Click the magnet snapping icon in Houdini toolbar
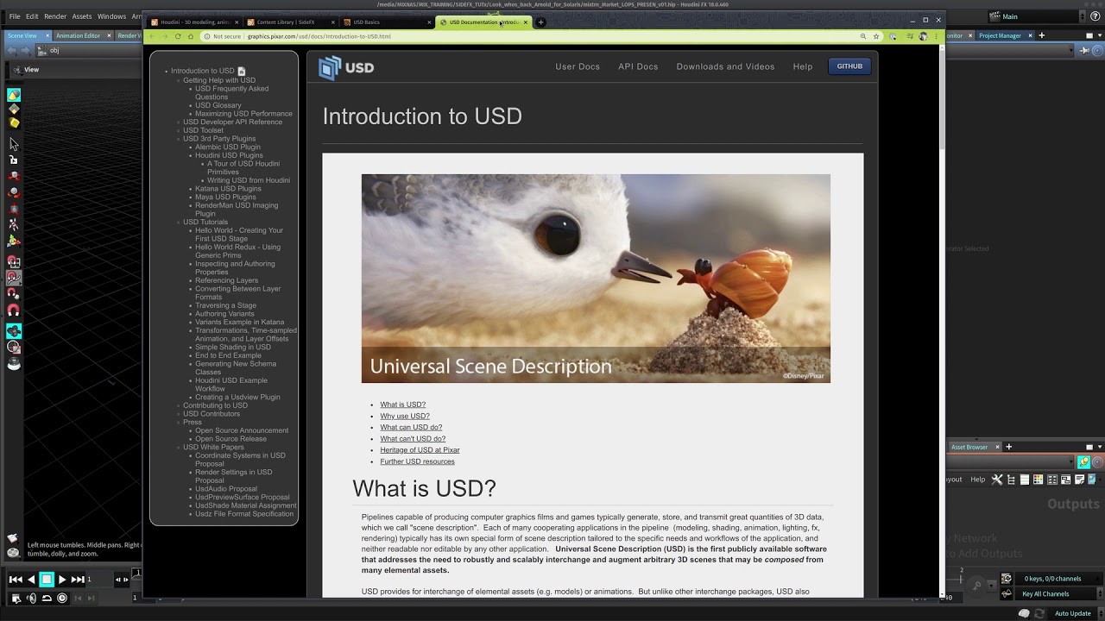Image resolution: width=1105 pixels, height=621 pixels. coord(14,310)
